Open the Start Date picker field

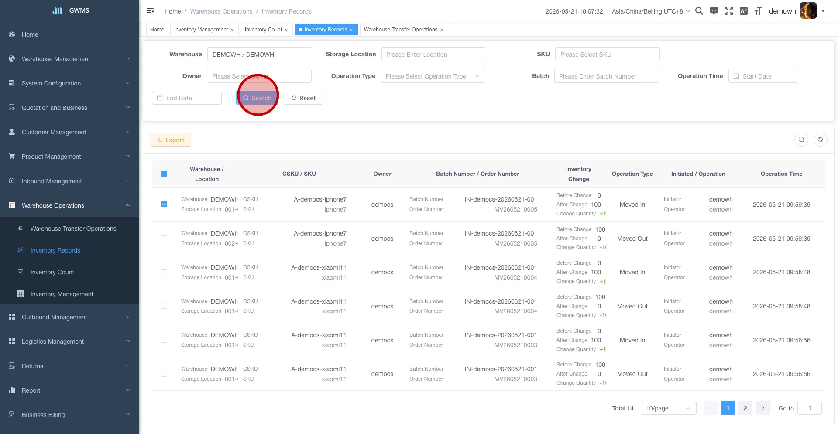[763, 76]
